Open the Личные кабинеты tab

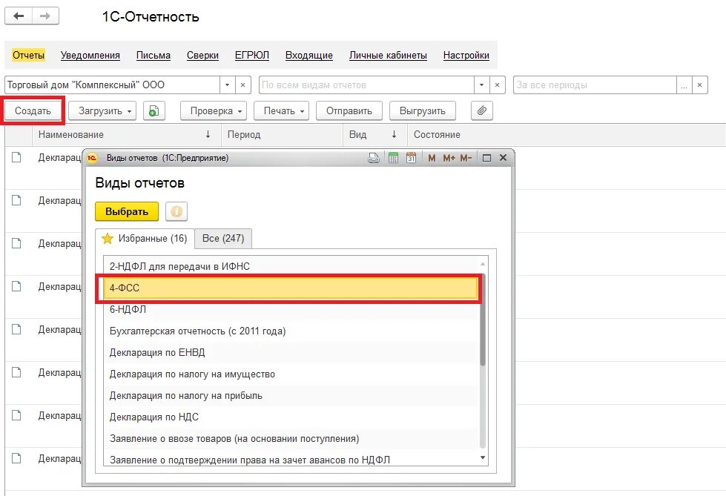click(388, 55)
